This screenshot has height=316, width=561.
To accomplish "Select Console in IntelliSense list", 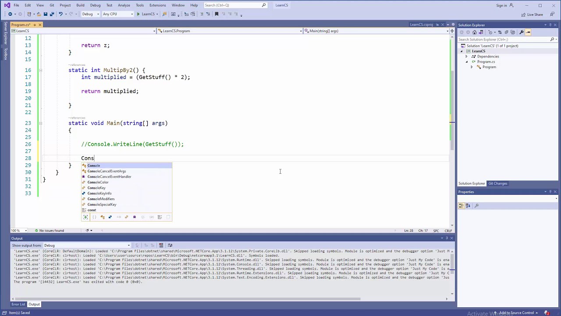I will (127, 165).
